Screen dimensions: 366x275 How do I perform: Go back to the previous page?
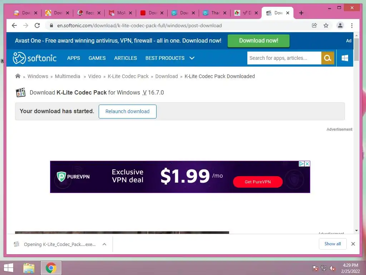pos(14,25)
